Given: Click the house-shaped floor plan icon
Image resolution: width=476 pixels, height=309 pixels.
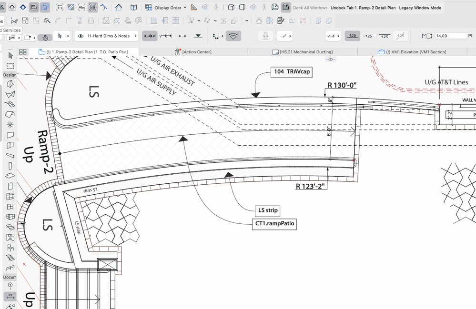Looking at the screenshot, I should (x=119, y=8).
